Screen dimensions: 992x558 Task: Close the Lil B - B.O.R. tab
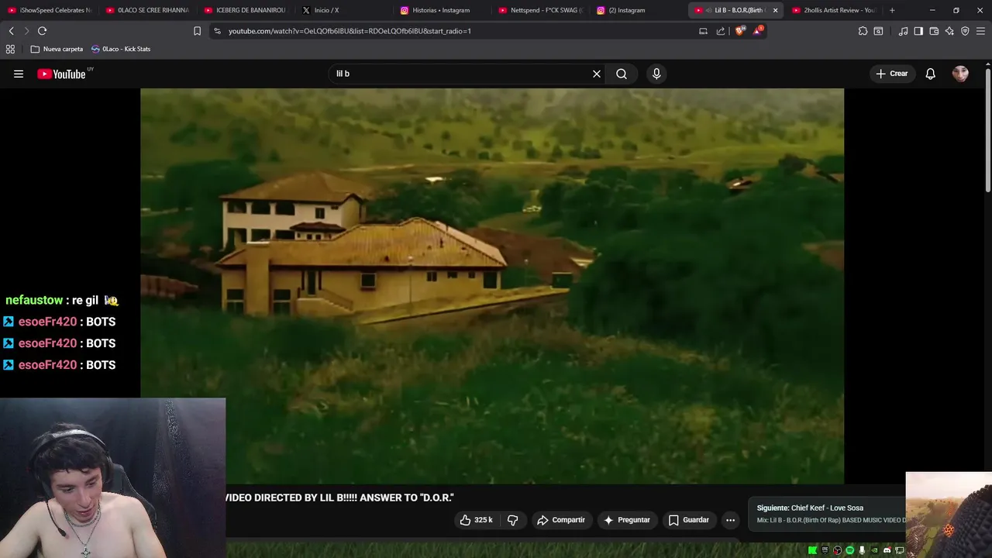coord(775,10)
